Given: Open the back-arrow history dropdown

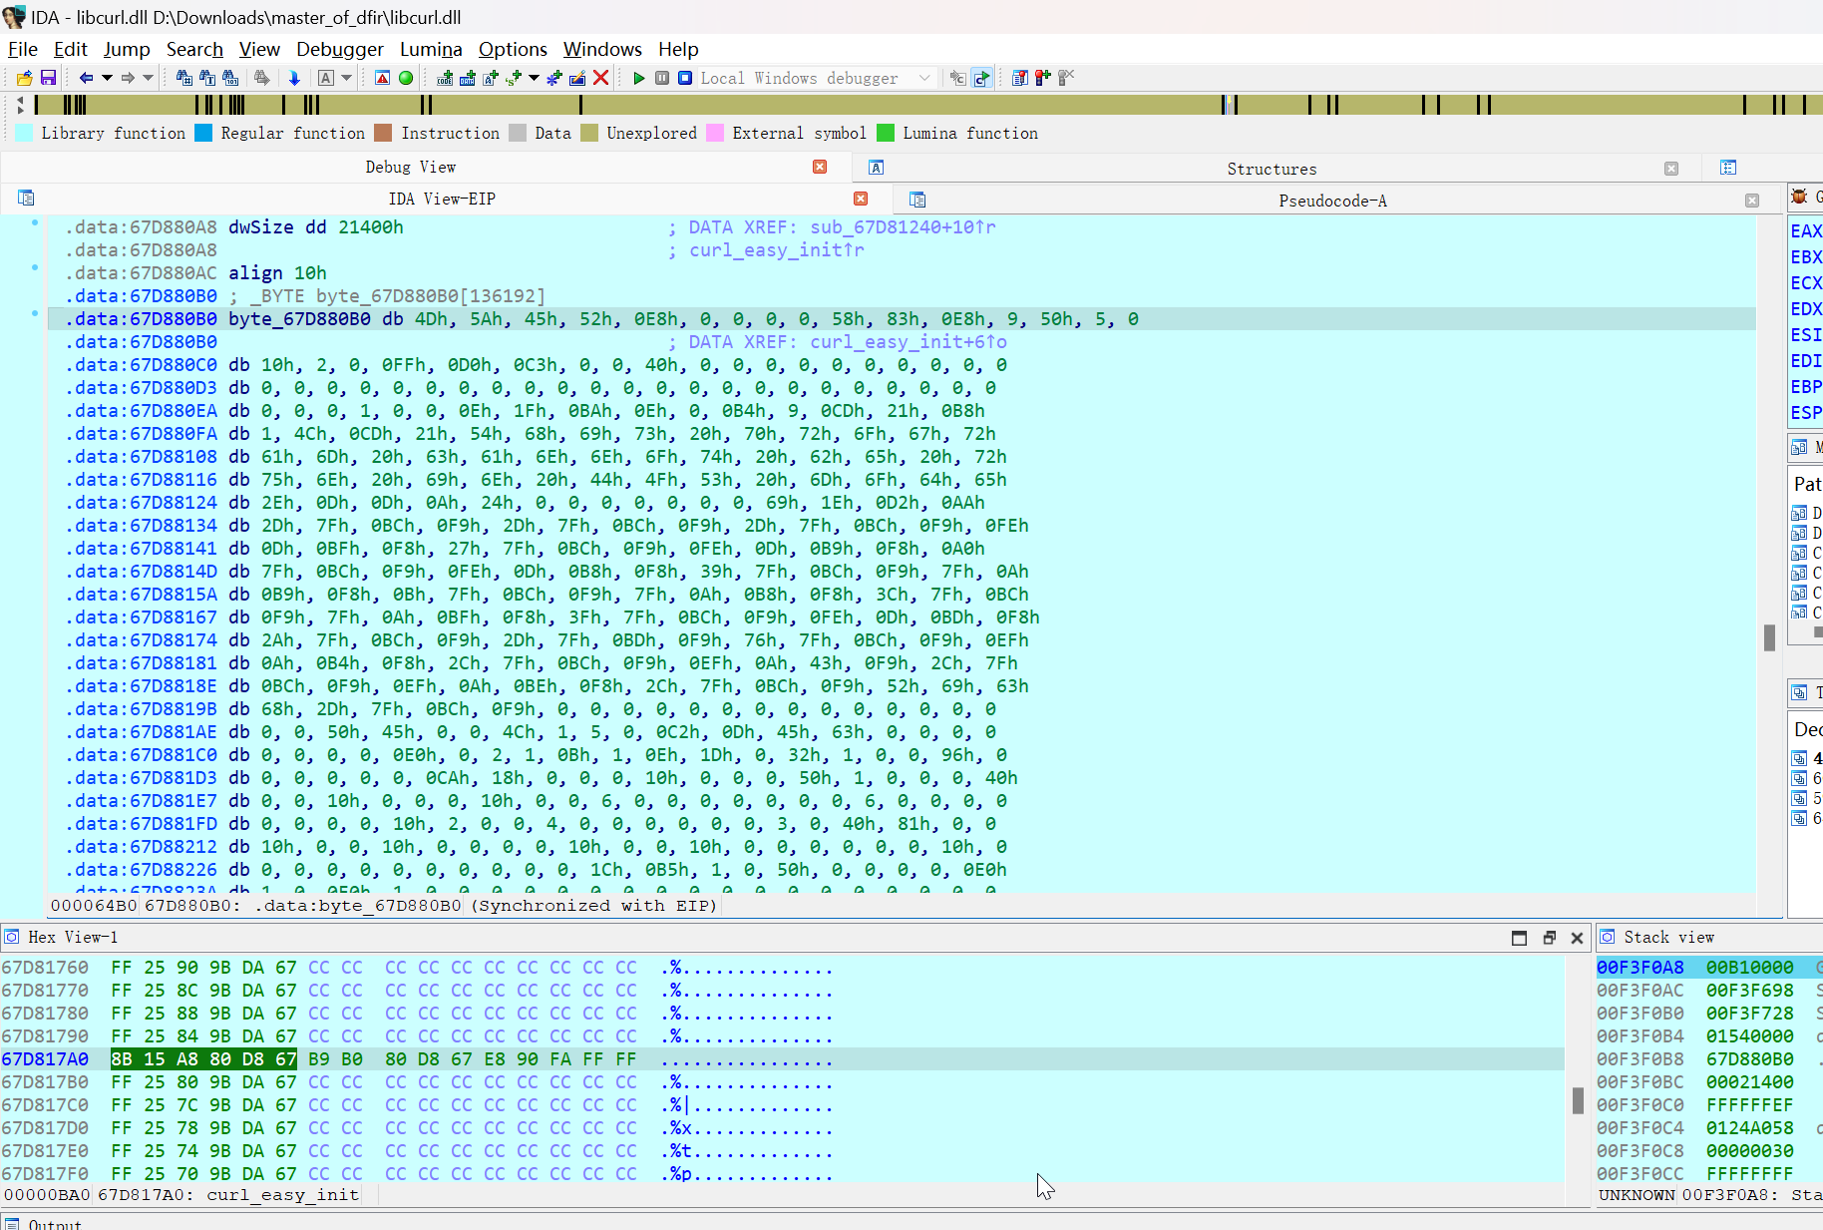Looking at the screenshot, I should pyautogui.click(x=107, y=78).
